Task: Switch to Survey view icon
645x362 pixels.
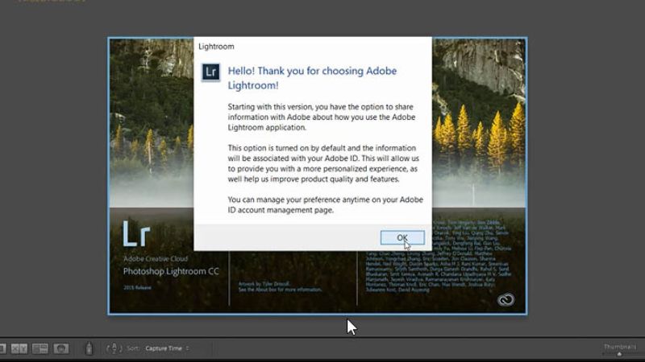Action: pyautogui.click(x=40, y=348)
